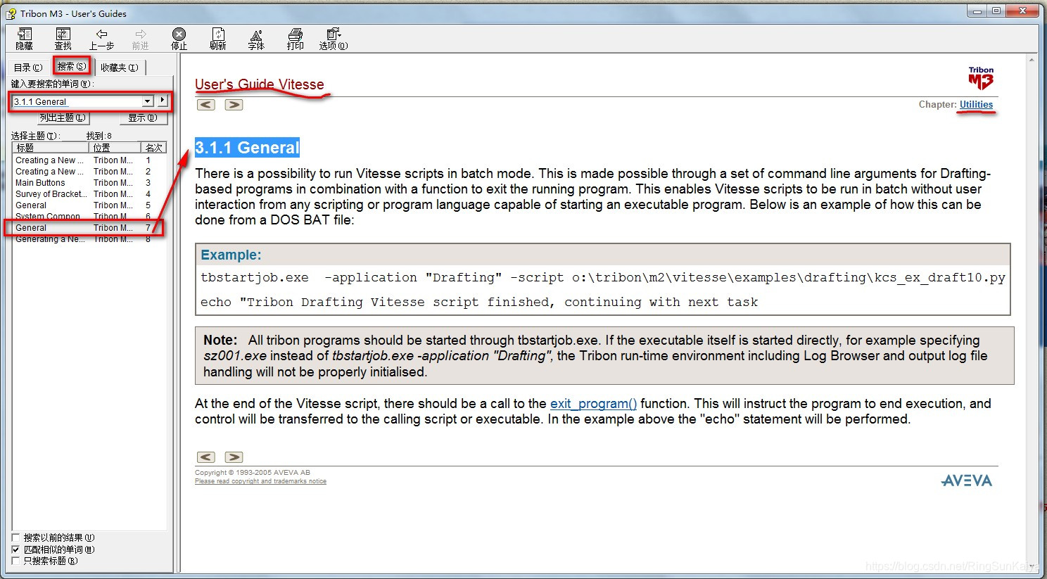Close the Tribon M3 window
The image size is (1047, 579).
[x=1022, y=11]
